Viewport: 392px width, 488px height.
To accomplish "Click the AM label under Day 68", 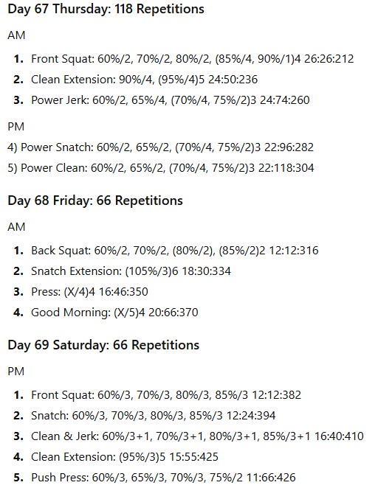I will (16, 227).
